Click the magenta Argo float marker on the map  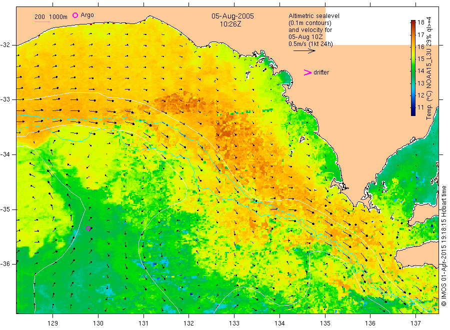pos(88,228)
